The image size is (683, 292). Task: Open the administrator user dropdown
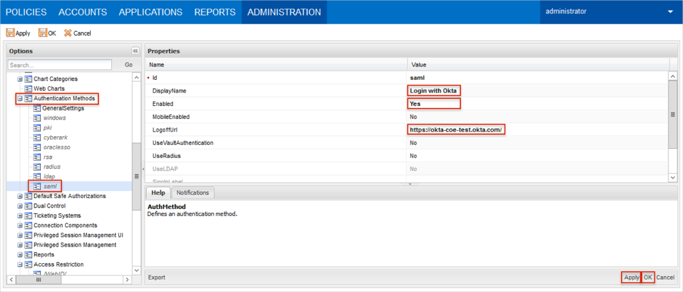point(670,12)
